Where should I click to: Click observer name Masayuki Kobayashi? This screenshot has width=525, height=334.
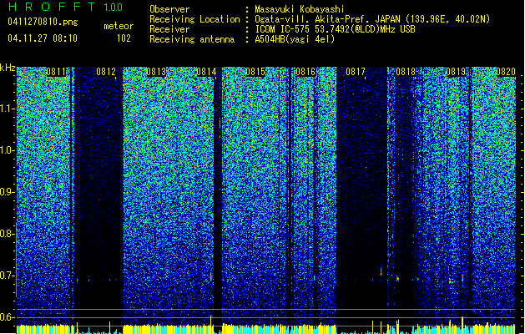tap(300, 9)
